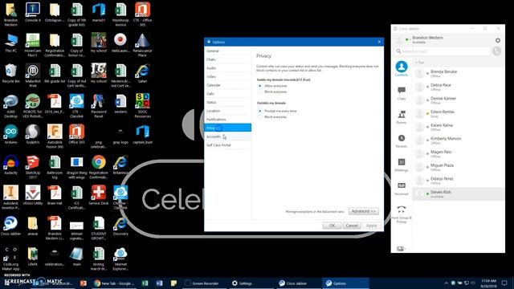The width and height of the screenshot is (514, 289).
Task: Open SketchUp 2017 desktop icon
Action: [x=33, y=166]
